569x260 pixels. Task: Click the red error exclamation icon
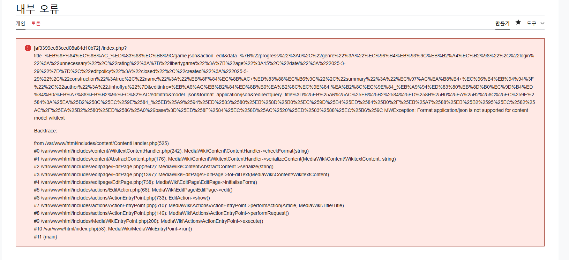click(28, 48)
